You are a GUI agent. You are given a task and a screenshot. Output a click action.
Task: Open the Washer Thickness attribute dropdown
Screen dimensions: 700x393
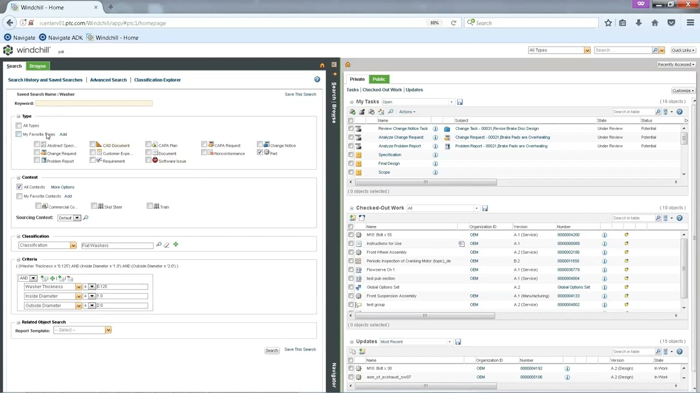tap(78, 287)
